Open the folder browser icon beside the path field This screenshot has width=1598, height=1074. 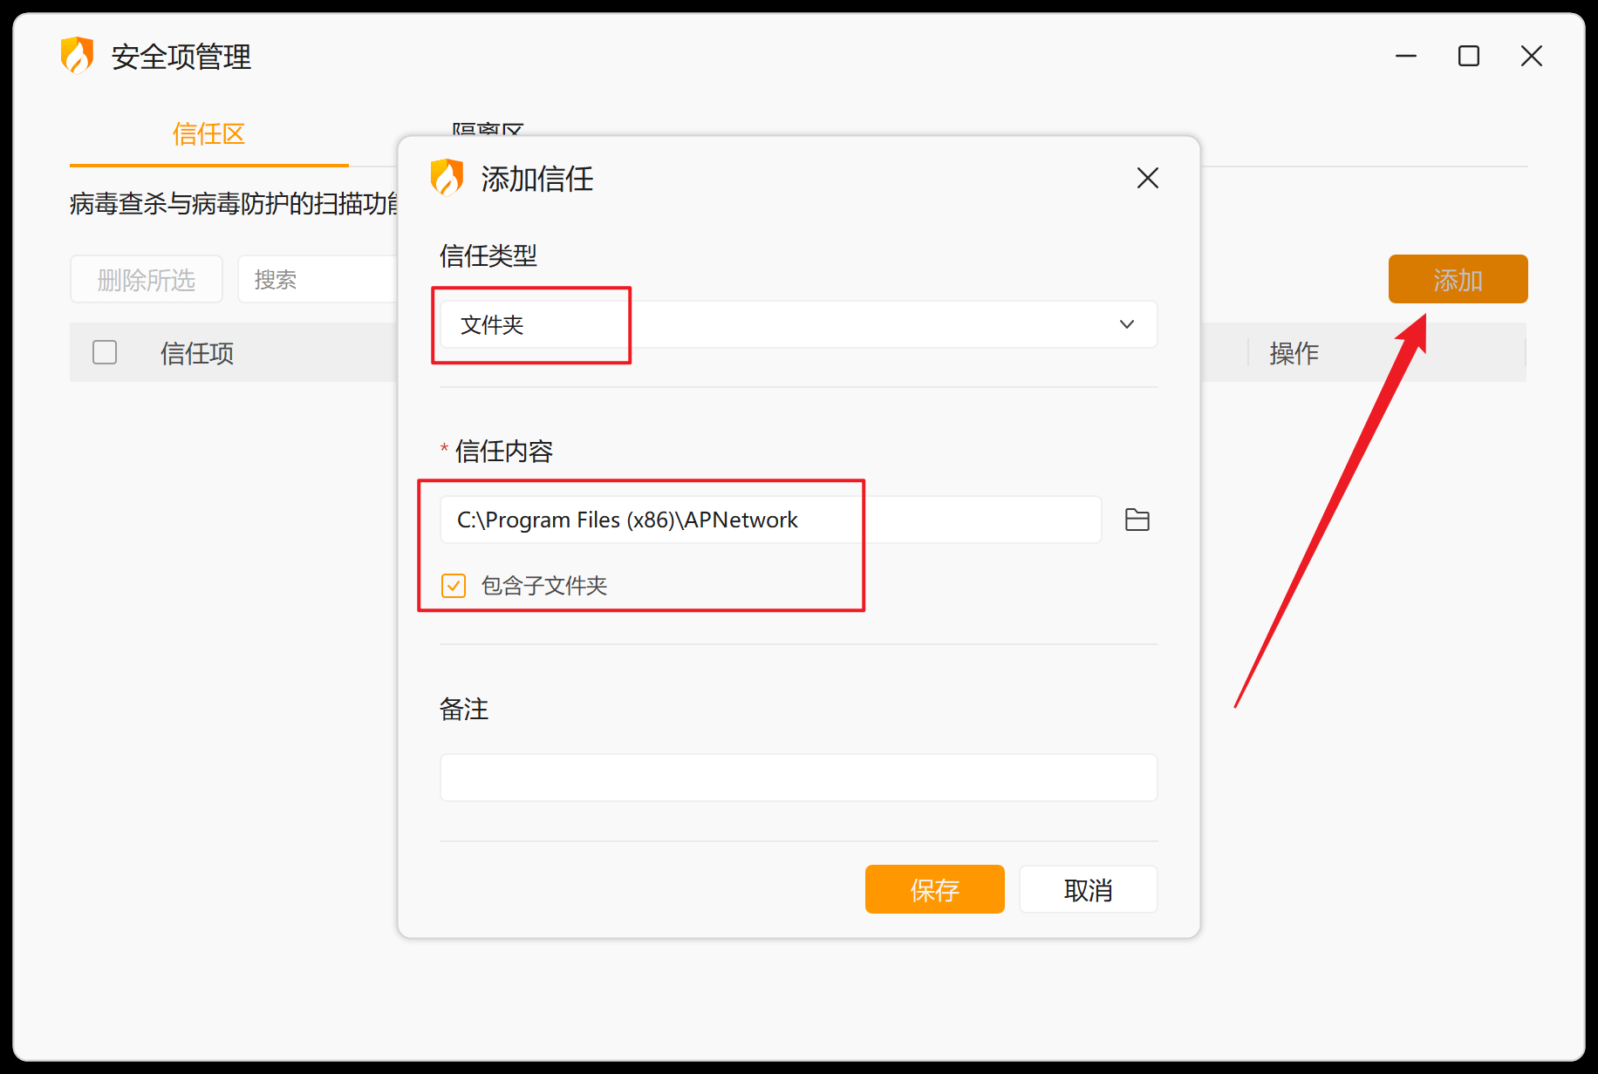click(1137, 520)
